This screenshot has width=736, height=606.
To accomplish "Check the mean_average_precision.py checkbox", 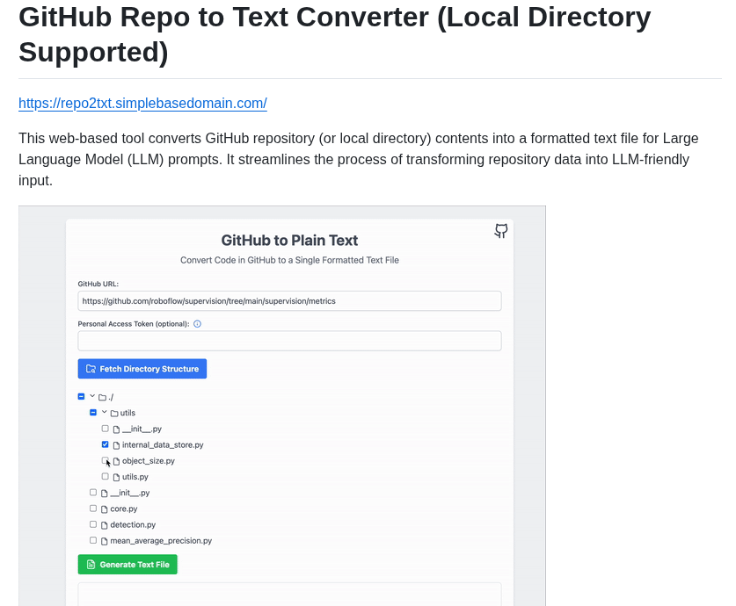I will point(93,540).
